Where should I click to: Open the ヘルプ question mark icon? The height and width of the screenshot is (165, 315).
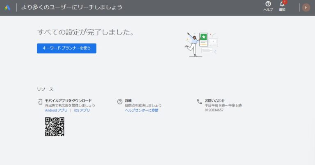[268, 4]
